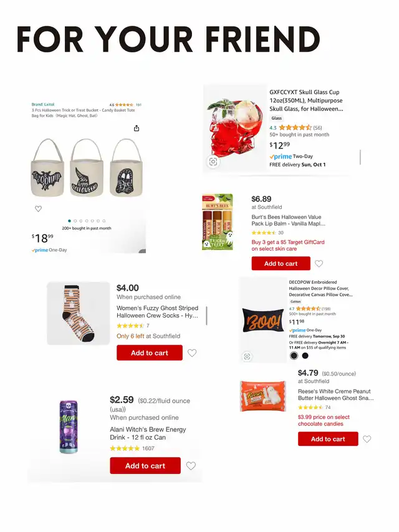Favorite the trick or treat bucket set

point(38,209)
